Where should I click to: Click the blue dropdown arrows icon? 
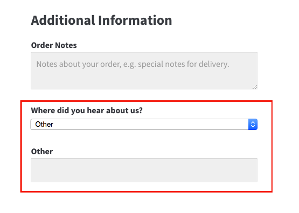(x=253, y=124)
